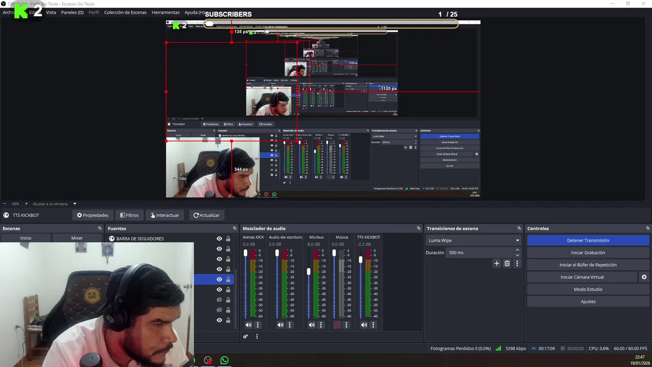The height and width of the screenshot is (367, 652).
Task: Increase transition duration with up arrow
Action: (x=518, y=250)
